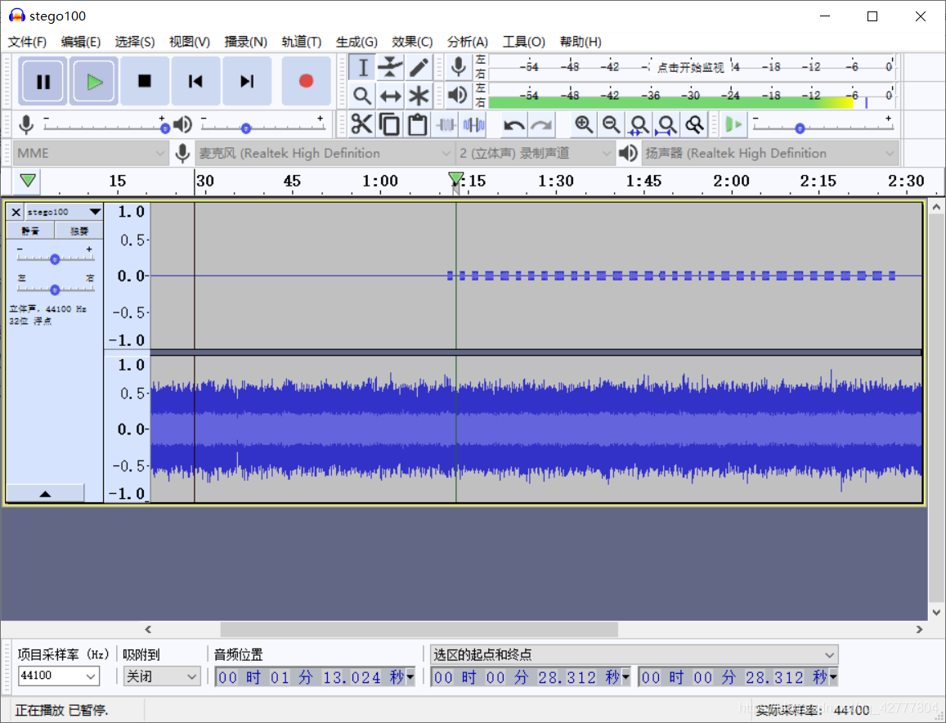Select the Draw (pencil) tool
This screenshot has height=723, width=946.
419,67
